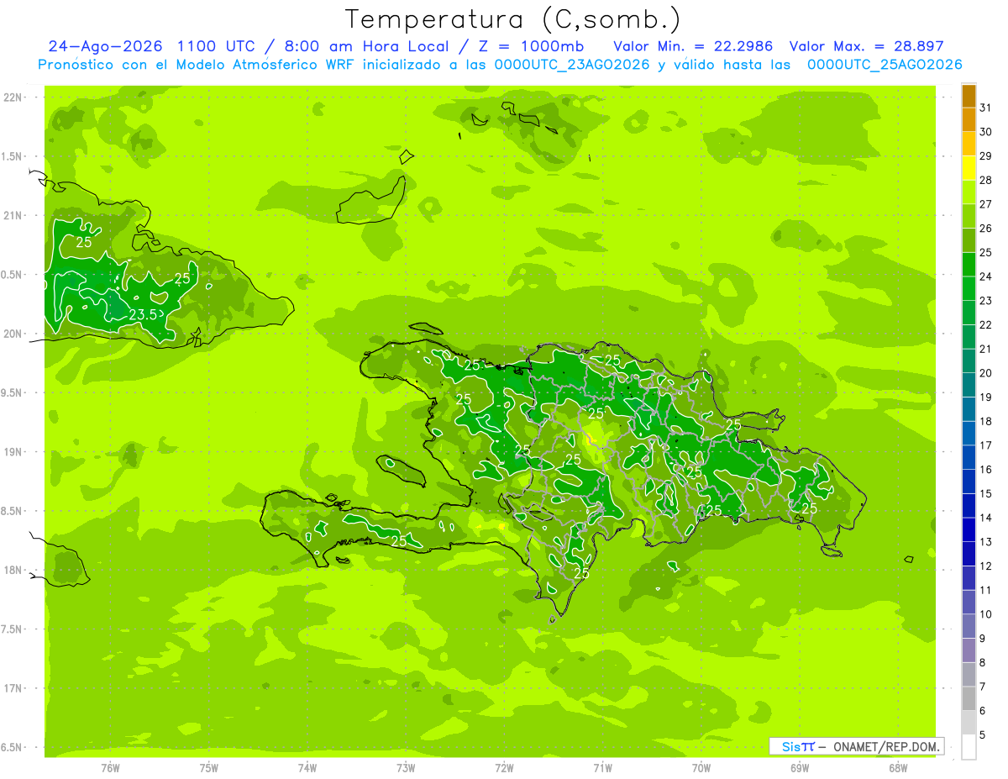This screenshot has height=779, width=1008.
Task: Click the color bar legend value 28
Action: [985, 180]
